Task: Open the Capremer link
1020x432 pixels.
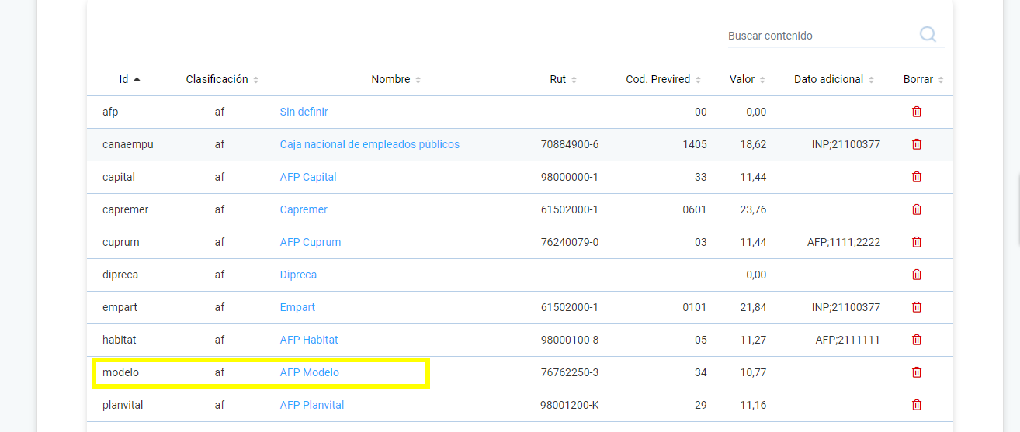Action: coord(304,209)
